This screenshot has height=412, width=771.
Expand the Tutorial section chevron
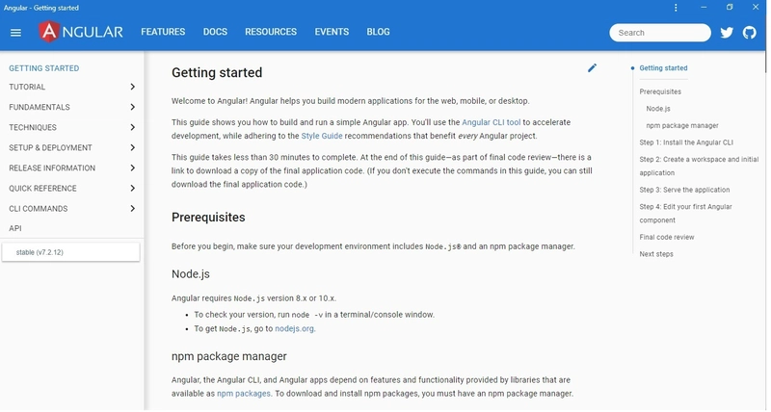[x=132, y=87]
